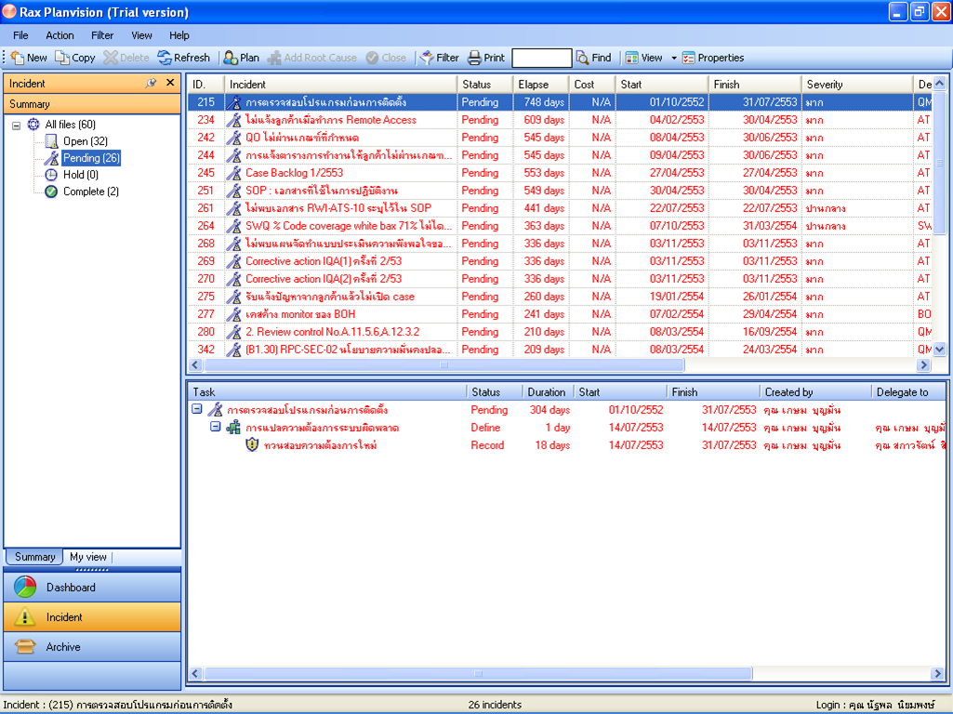953x714 pixels.
Task: Click the Refresh toolbar icon
Action: click(x=165, y=58)
